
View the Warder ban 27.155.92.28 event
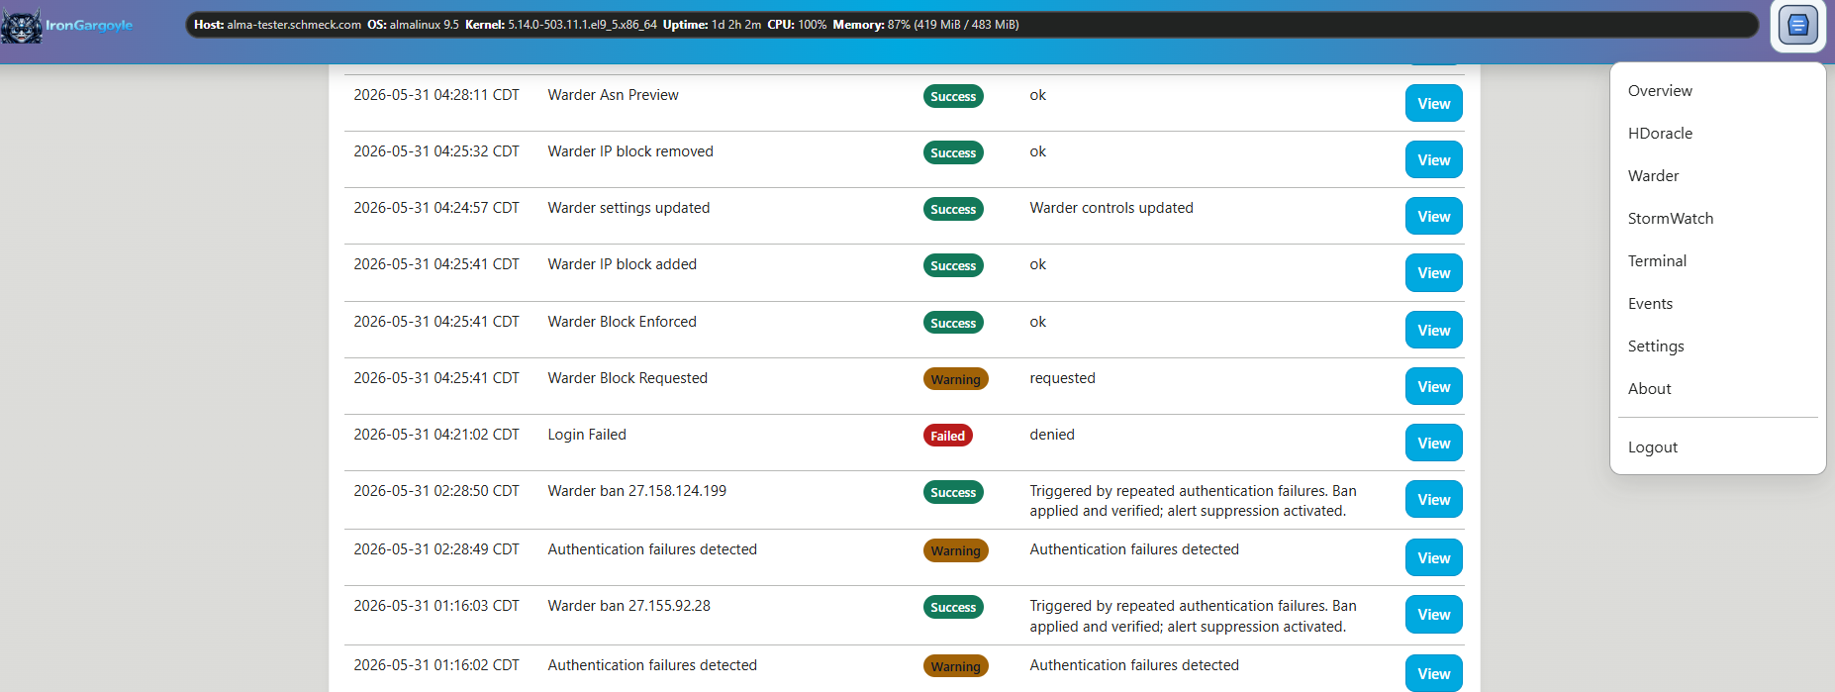pos(1433,614)
